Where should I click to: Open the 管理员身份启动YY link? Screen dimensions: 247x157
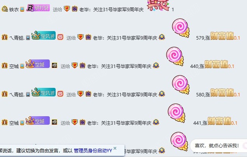93,151
